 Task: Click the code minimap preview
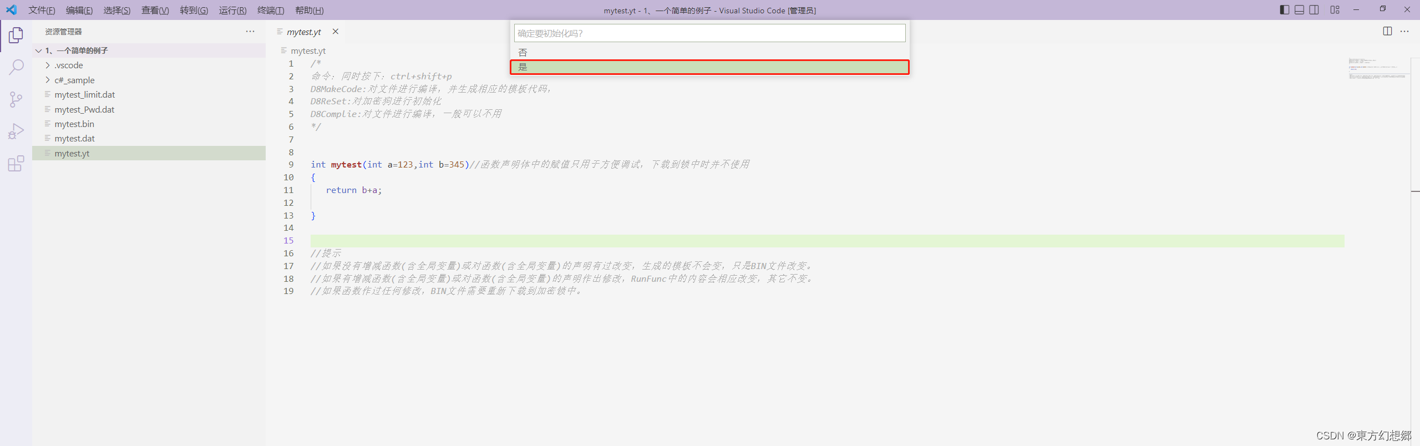pos(1378,69)
